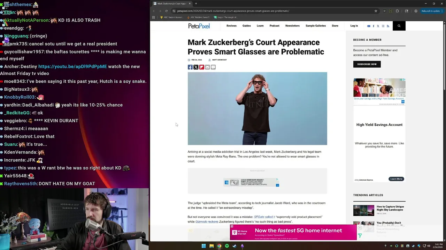This screenshot has width=446, height=250.
Task: Open a new Chrome tab
Action: (196, 3)
